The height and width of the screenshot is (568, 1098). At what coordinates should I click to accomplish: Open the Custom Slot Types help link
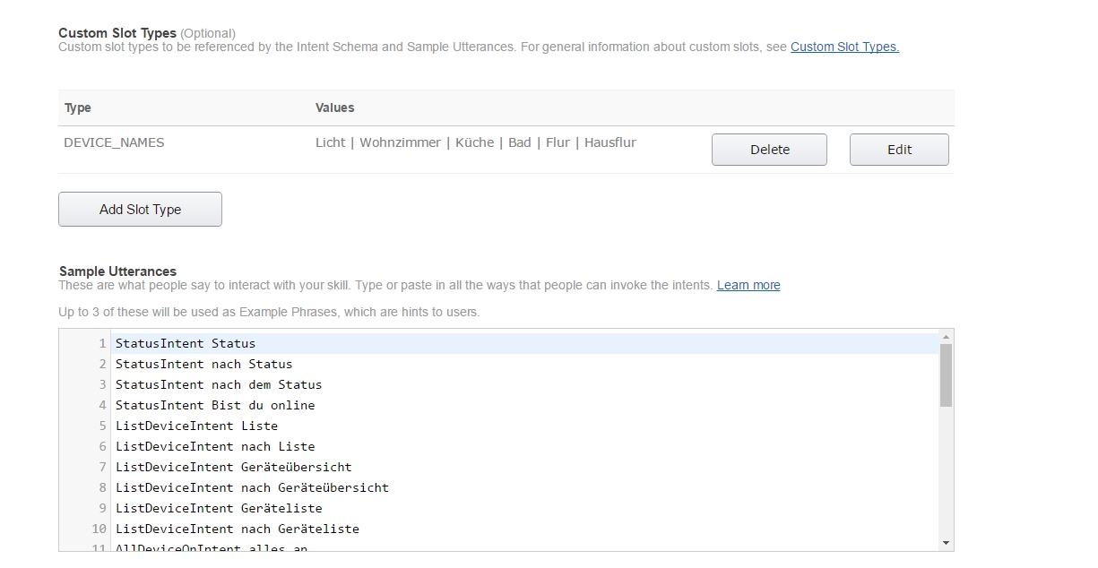pos(844,47)
